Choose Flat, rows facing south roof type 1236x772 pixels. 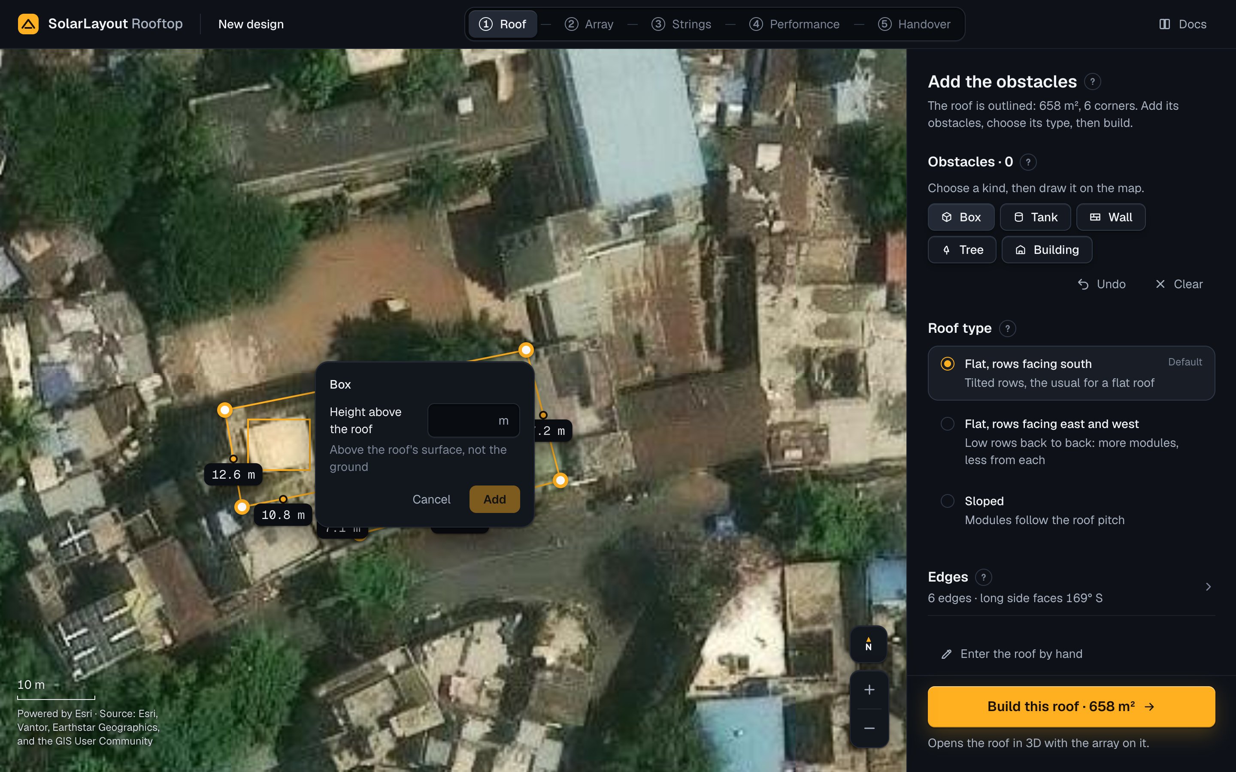click(x=1071, y=373)
